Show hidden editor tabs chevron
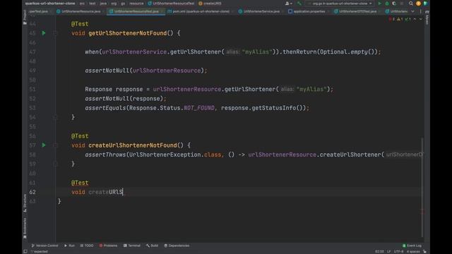Screen dimensions: 452x254 click(412, 11)
